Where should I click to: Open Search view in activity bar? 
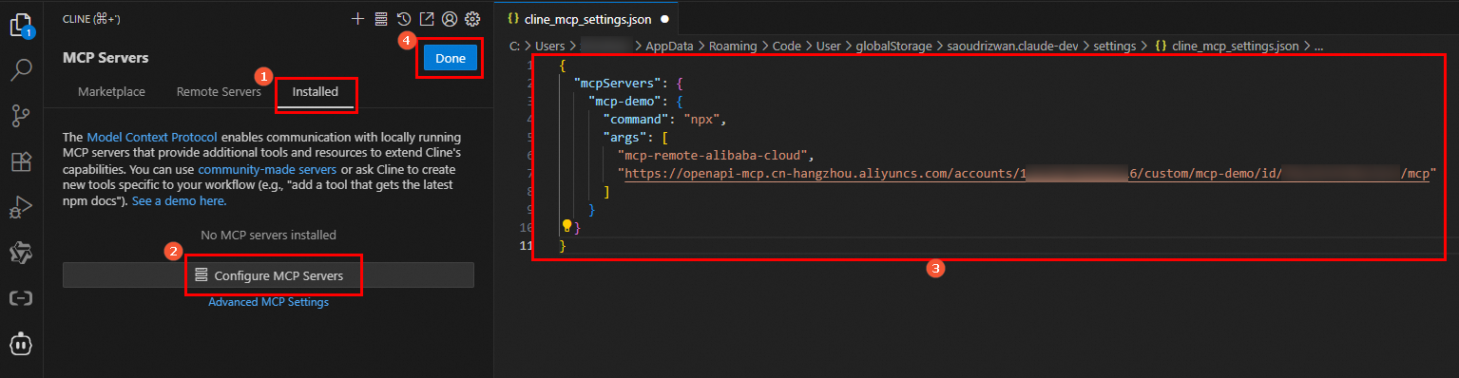click(21, 70)
